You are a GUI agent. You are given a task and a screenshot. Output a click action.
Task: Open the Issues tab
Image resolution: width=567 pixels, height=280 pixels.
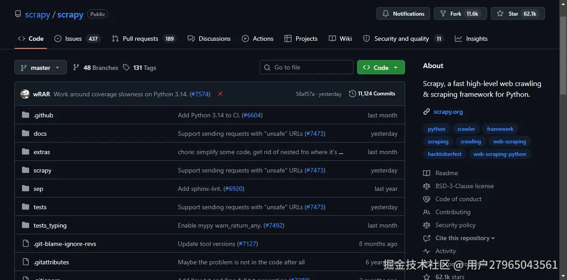77,39
